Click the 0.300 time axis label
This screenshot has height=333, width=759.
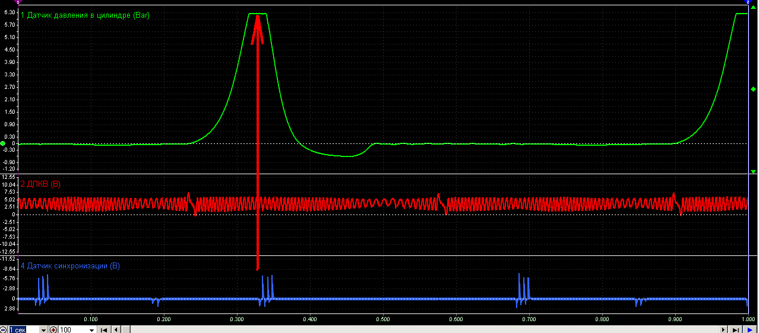237,319
